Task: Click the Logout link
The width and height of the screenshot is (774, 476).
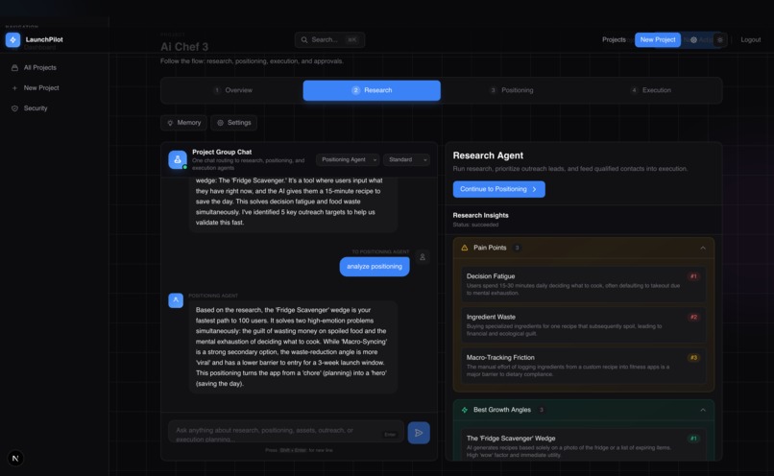Action: pyautogui.click(x=750, y=40)
